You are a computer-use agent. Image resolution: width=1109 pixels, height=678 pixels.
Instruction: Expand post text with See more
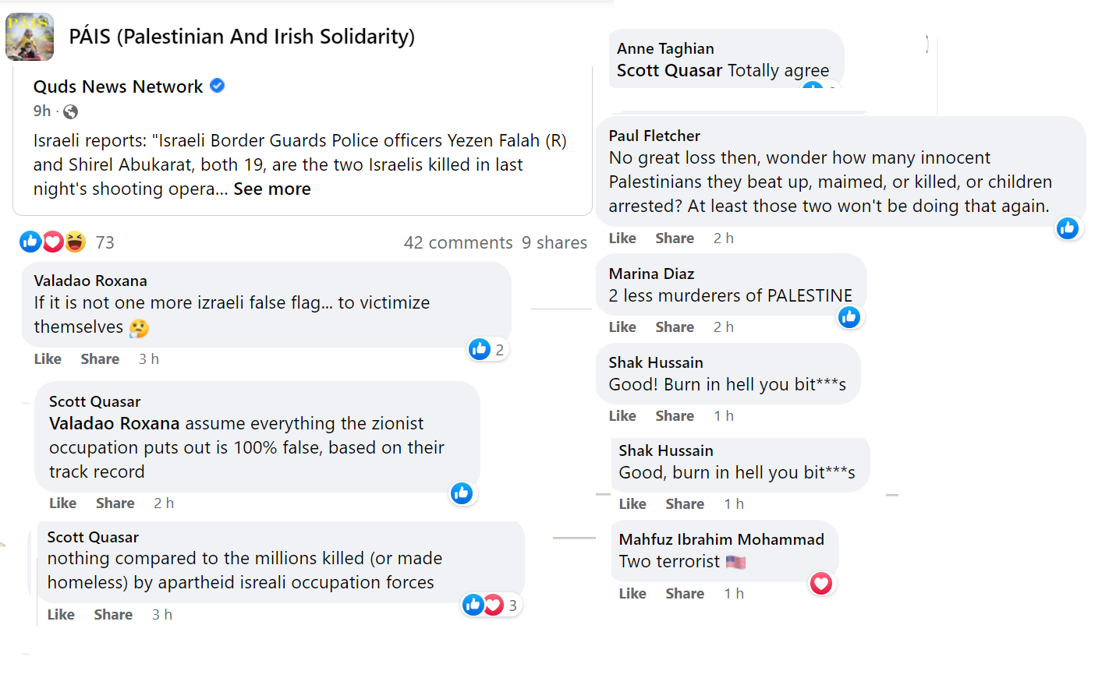271,189
